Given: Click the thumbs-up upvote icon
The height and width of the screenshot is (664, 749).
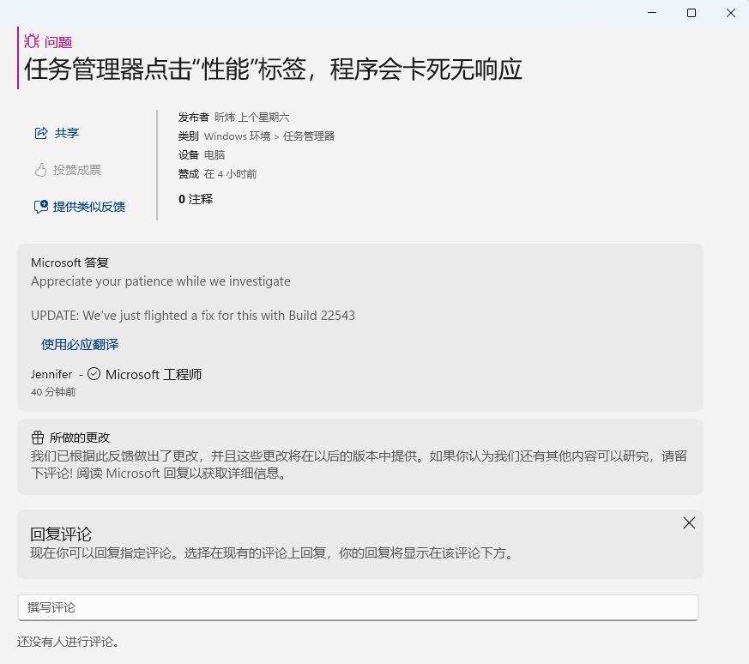Looking at the screenshot, I should coord(40,170).
